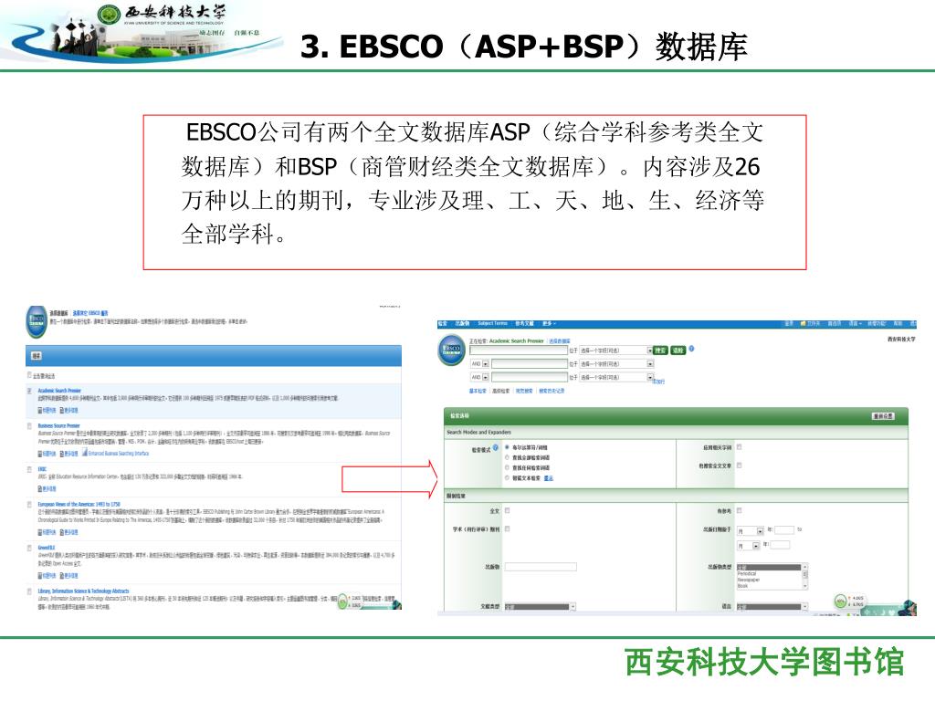Tick the scholarly peer reviewed journals checkbox
Viewport: 935px width, 701px height.
pyautogui.click(x=508, y=528)
